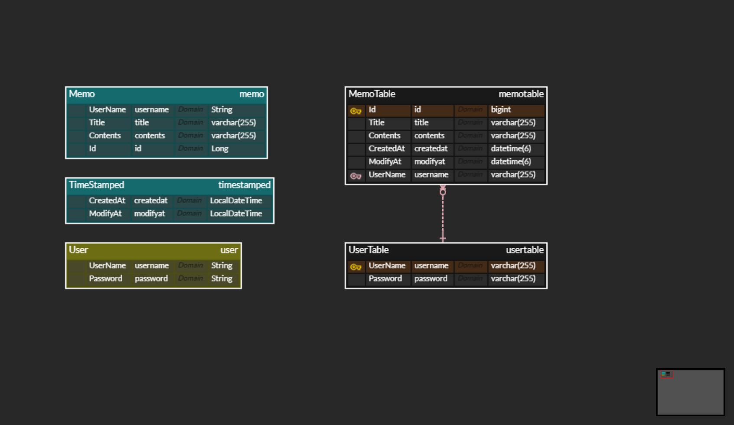Click the 'Long' data type cell
The image size is (734, 425).
pos(220,149)
